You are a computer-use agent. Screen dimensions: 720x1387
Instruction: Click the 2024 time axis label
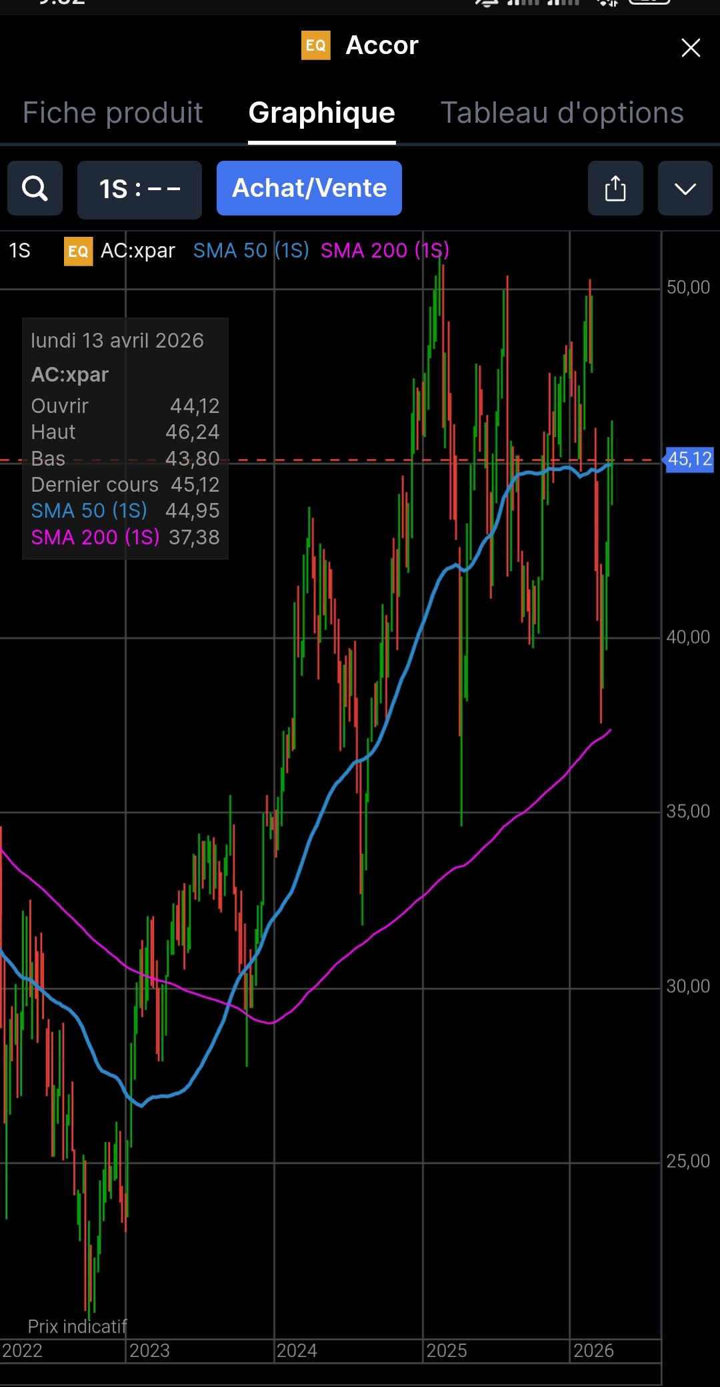click(297, 1350)
